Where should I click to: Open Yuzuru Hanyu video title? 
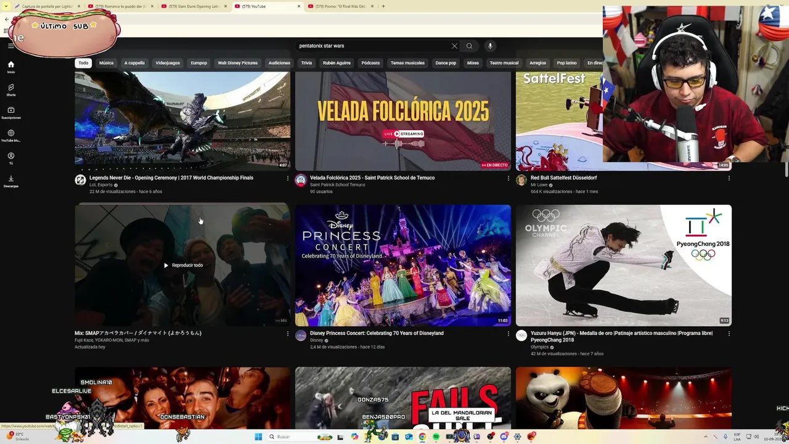coord(622,336)
